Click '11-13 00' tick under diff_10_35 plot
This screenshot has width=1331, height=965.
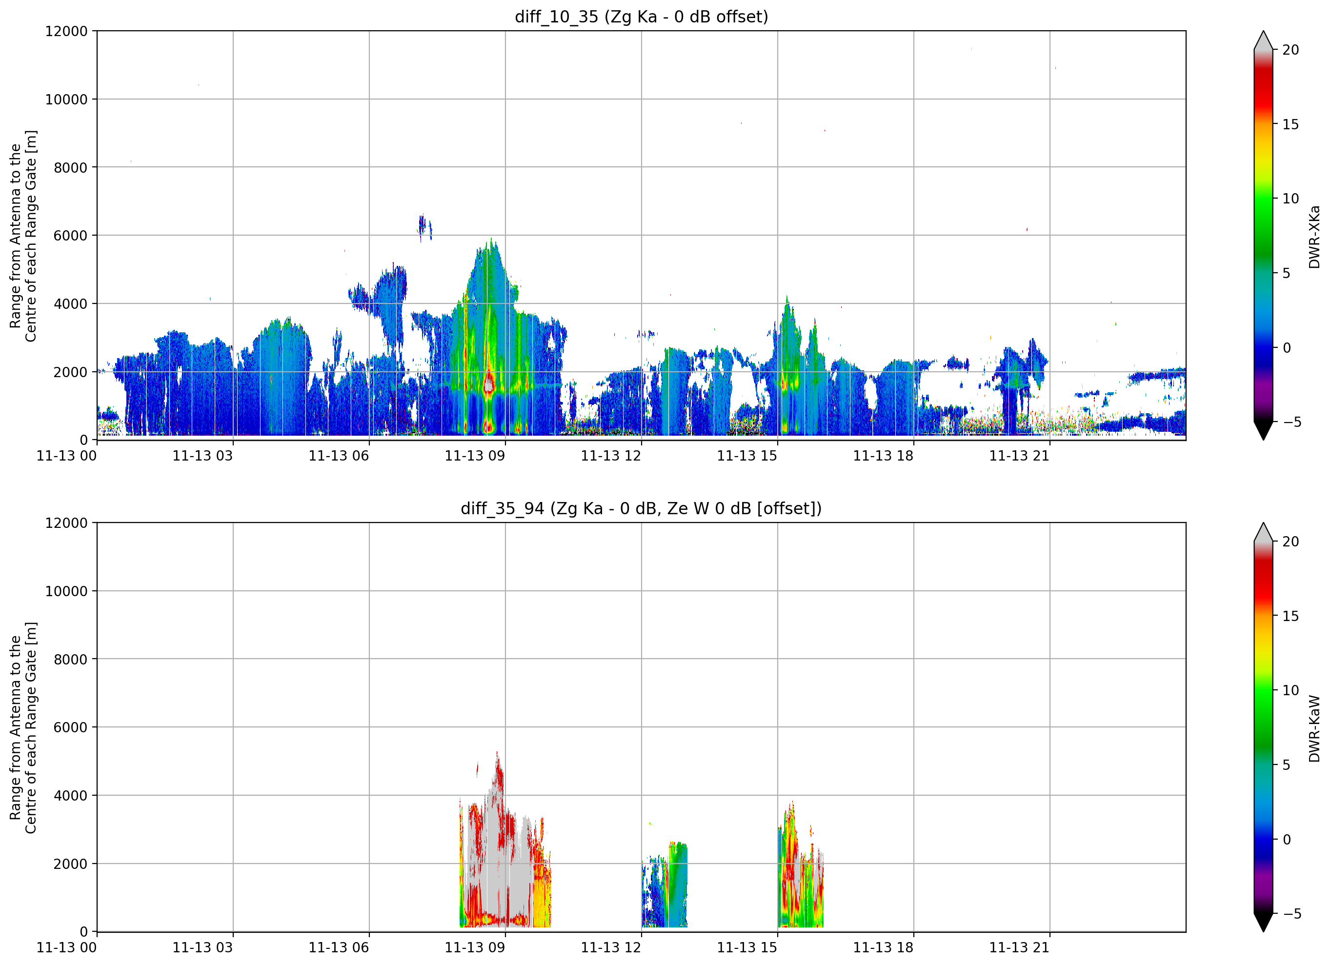click(x=66, y=456)
